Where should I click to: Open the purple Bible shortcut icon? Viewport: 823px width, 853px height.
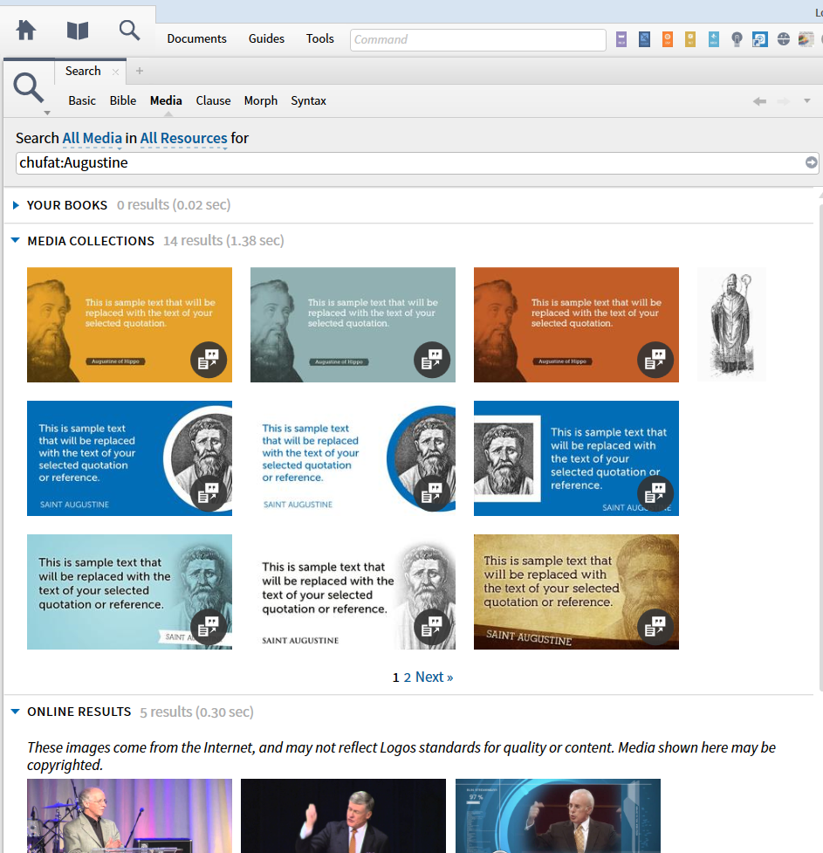[621, 39]
